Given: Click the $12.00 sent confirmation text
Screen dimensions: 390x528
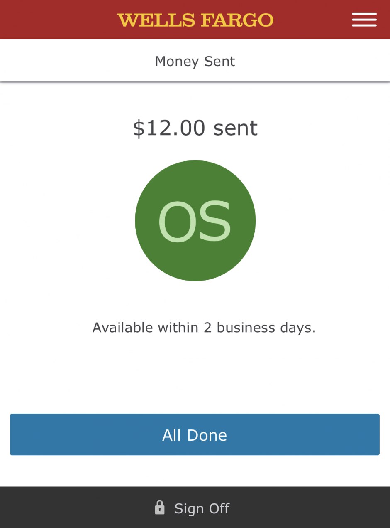Looking at the screenshot, I should (x=195, y=128).
